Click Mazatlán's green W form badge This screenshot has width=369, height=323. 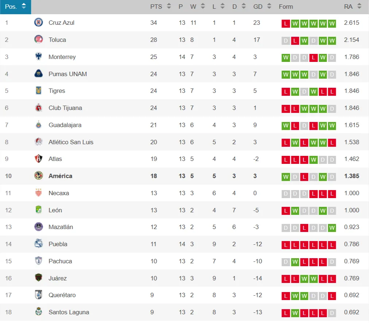[x=332, y=228]
